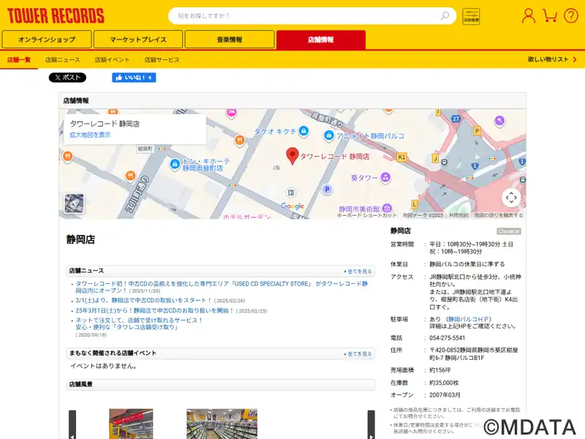Click the storefront photo thumbnail
The width and height of the screenshot is (585, 439).
131,424
